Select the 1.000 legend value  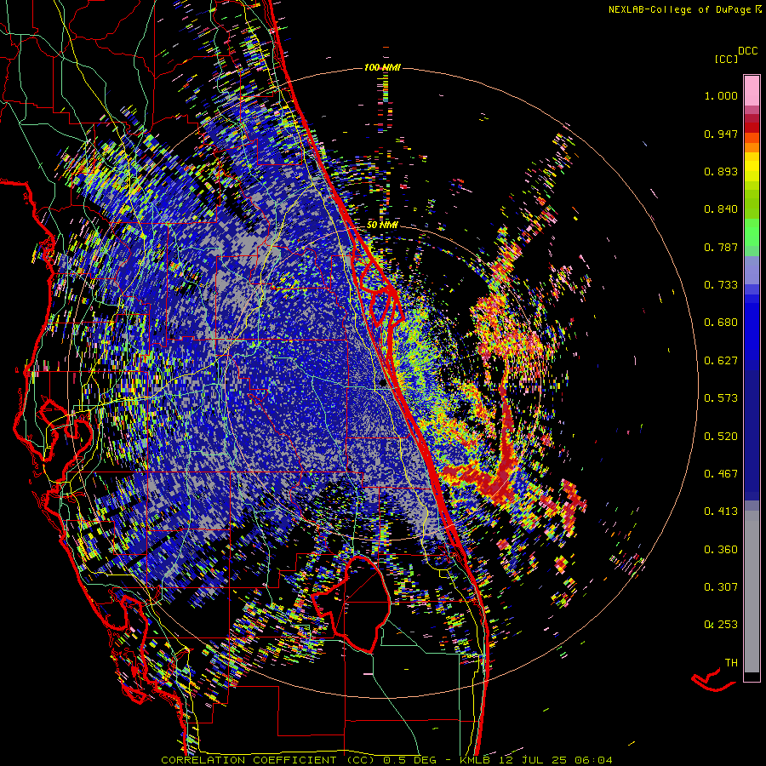(x=721, y=95)
